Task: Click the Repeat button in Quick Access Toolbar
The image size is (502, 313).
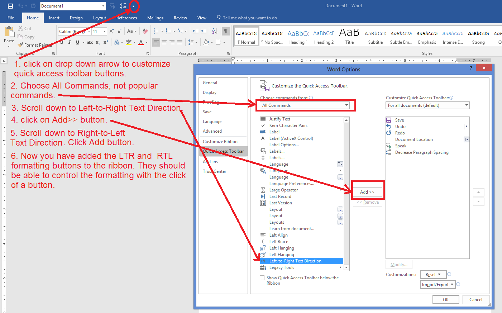Action: coord(33,6)
